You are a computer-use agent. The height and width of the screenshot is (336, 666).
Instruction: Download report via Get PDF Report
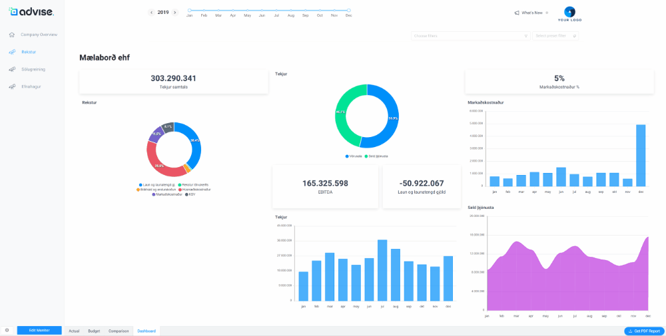pos(644,331)
